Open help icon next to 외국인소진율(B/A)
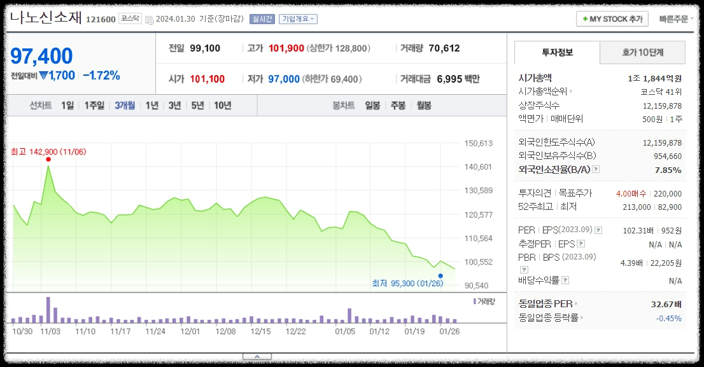704x367 pixels. (x=596, y=169)
